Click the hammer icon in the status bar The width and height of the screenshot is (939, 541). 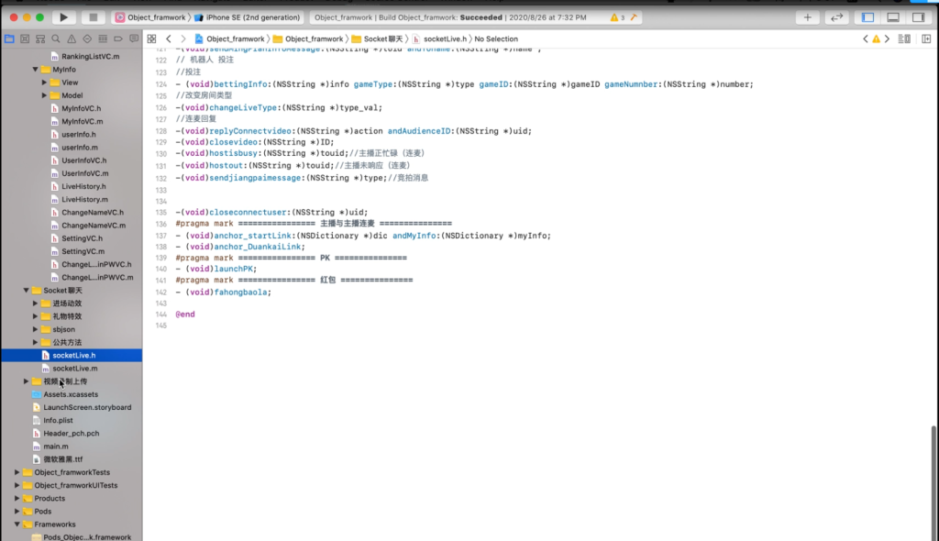[633, 17]
